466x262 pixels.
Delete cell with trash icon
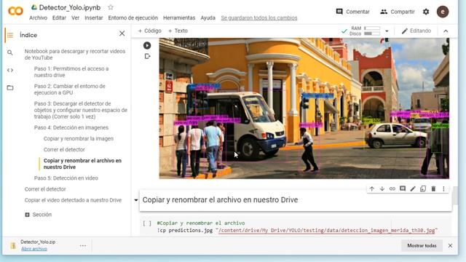433,188
